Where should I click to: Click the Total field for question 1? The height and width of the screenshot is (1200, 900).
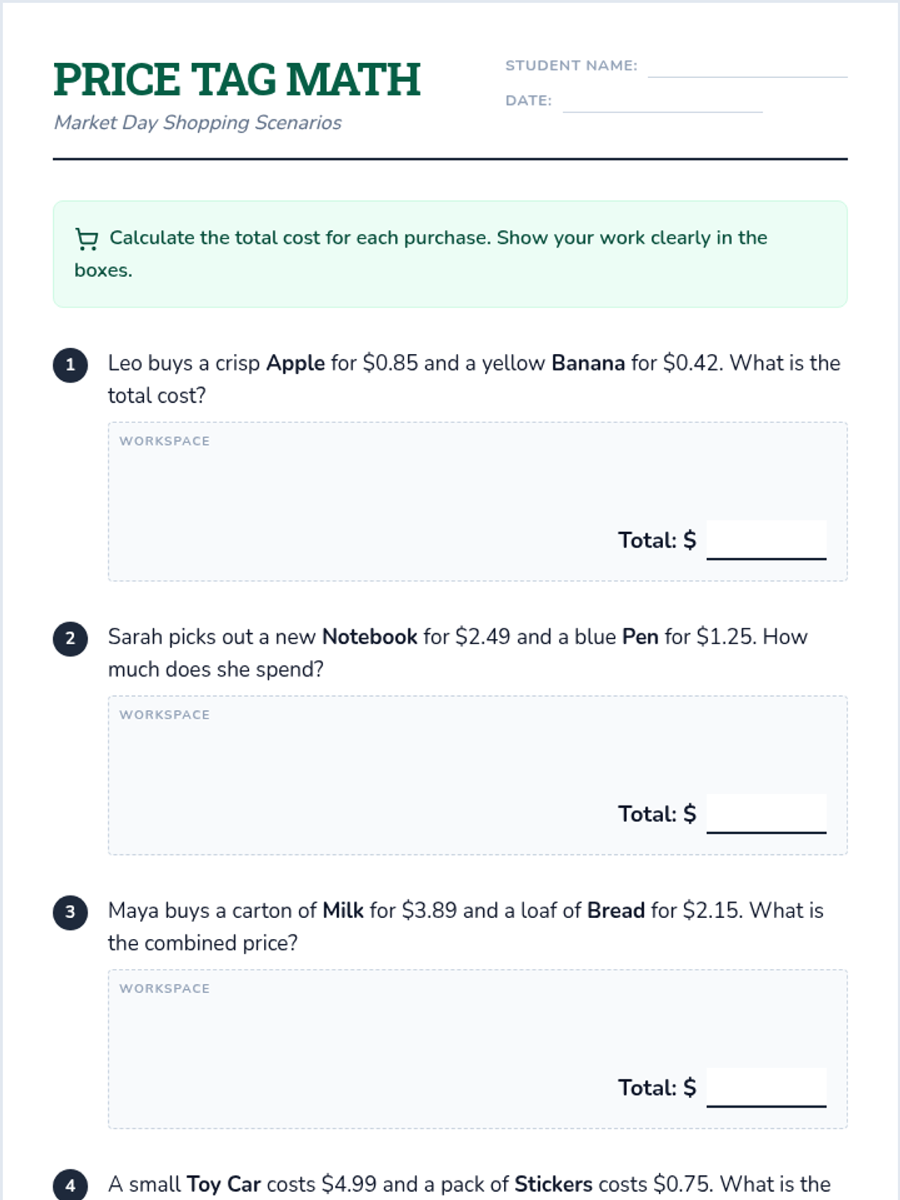766,540
